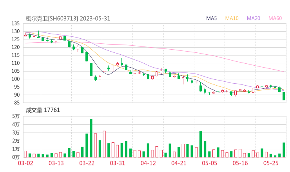The image size is (290, 172).
Task: Select the last green candlestick dropping below 90
Action: pyautogui.click(x=284, y=96)
